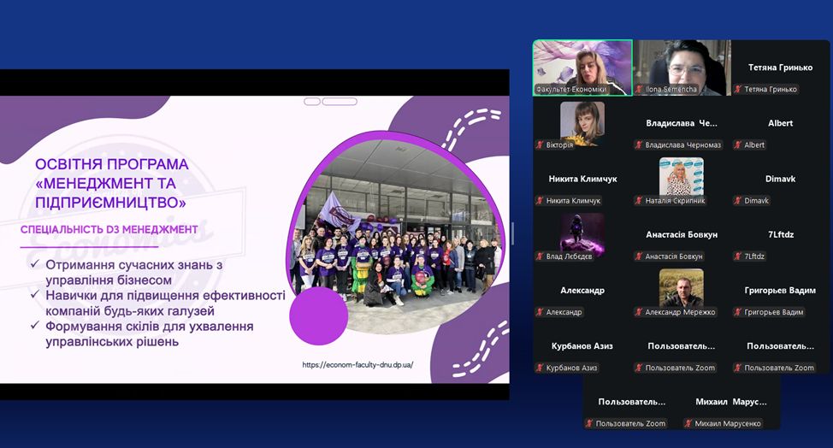Click the muted mic icon for Albert
833x448 pixels.
click(738, 145)
